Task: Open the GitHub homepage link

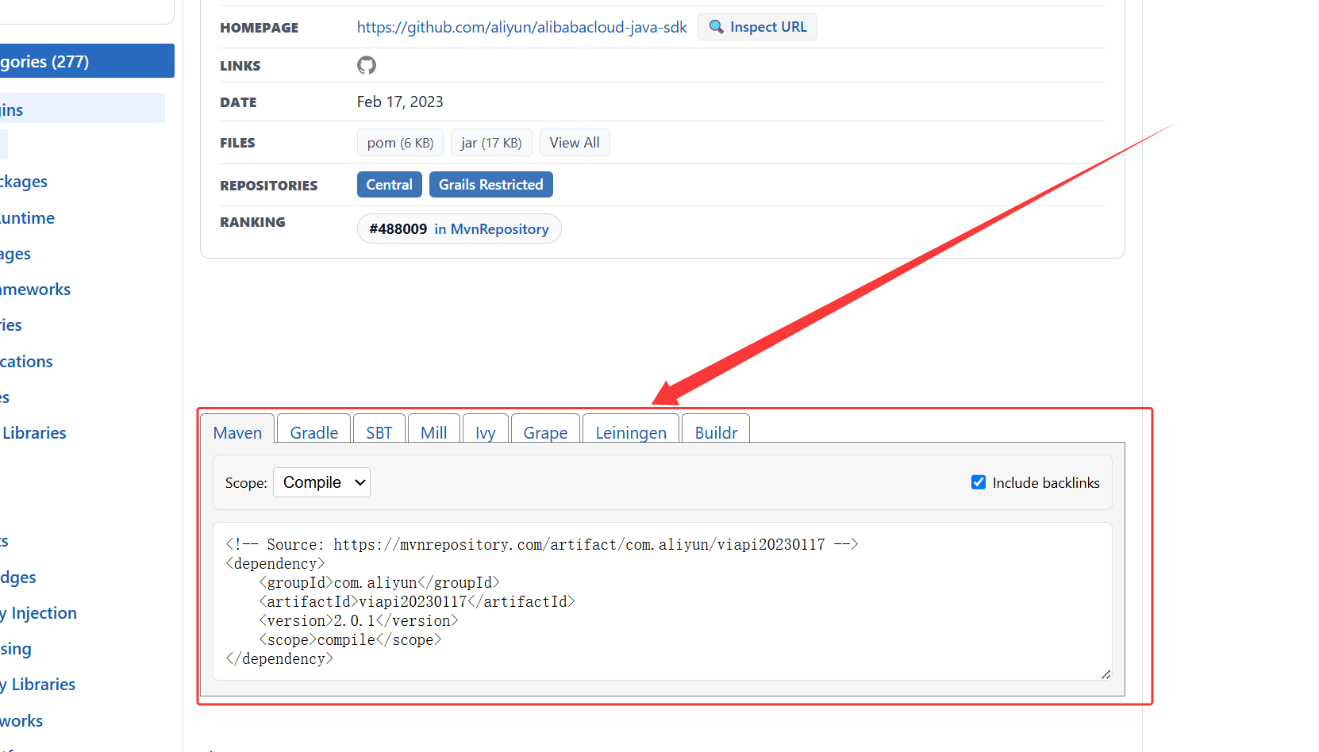Action: pyautogui.click(x=521, y=27)
